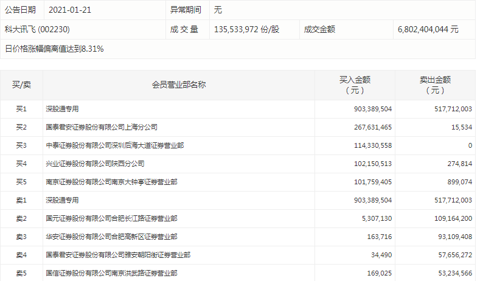Open 国泰君安证券雅安朝阳街证券营业部 entry
This screenshot has height=281, width=483.
click(118, 255)
